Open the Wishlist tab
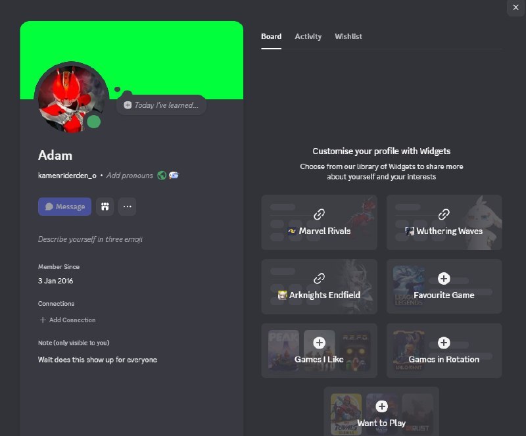 (348, 36)
